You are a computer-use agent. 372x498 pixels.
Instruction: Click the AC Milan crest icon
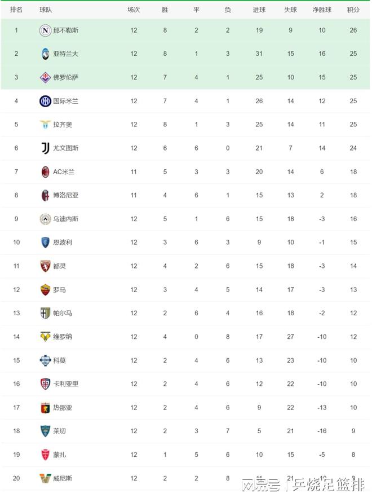(x=45, y=172)
